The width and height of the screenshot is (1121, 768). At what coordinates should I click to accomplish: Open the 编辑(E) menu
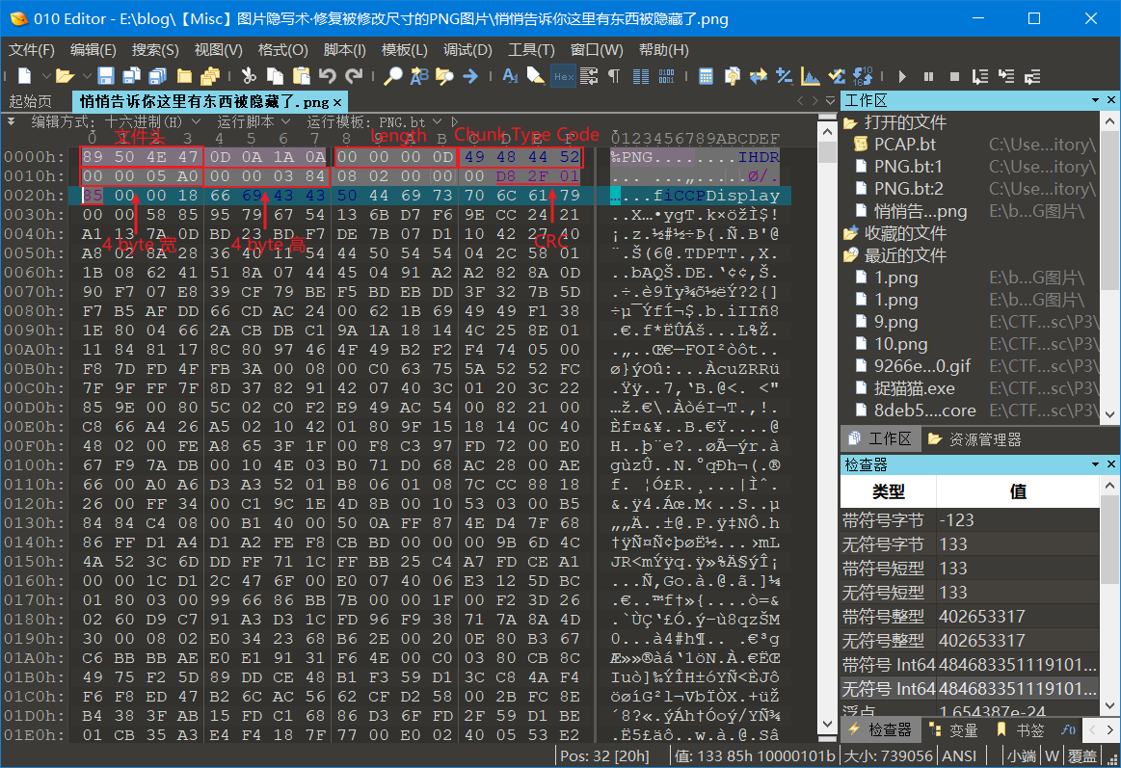coord(93,50)
